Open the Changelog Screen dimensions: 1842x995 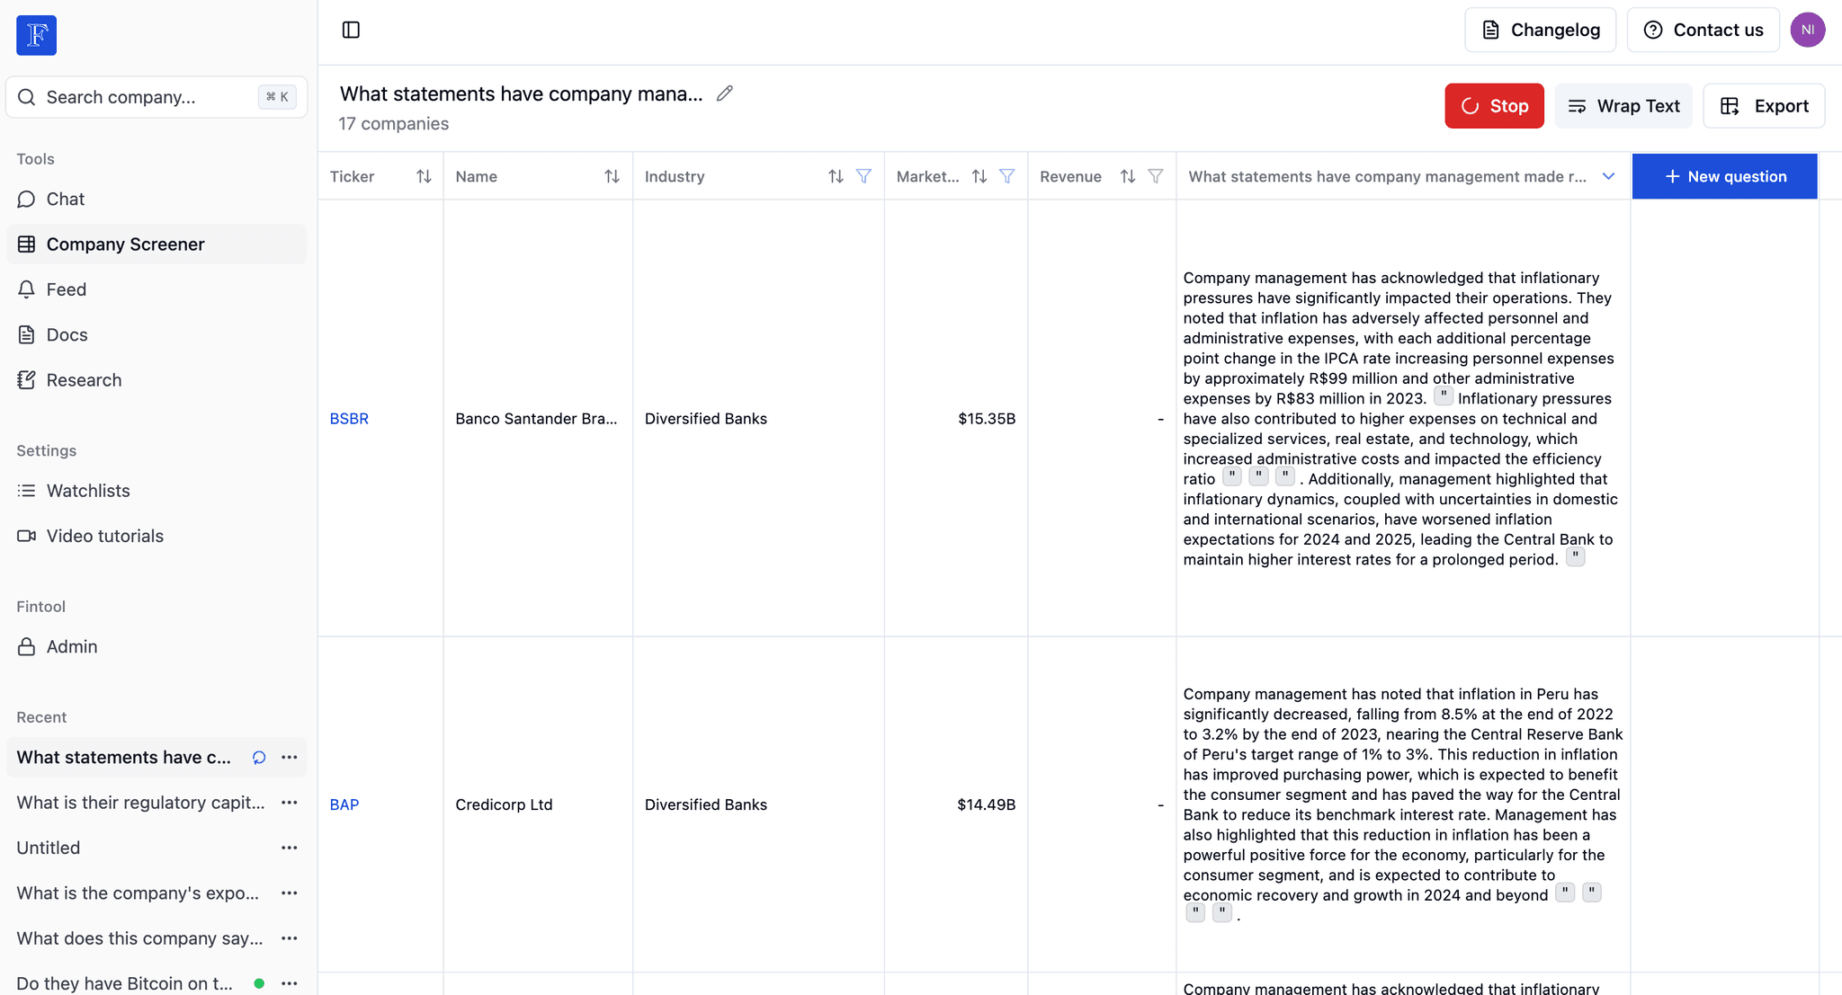(1541, 30)
